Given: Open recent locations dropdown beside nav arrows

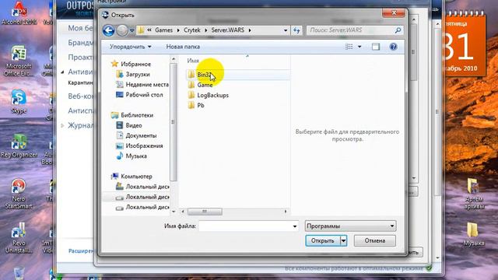Looking at the screenshot, I should click(132, 30).
